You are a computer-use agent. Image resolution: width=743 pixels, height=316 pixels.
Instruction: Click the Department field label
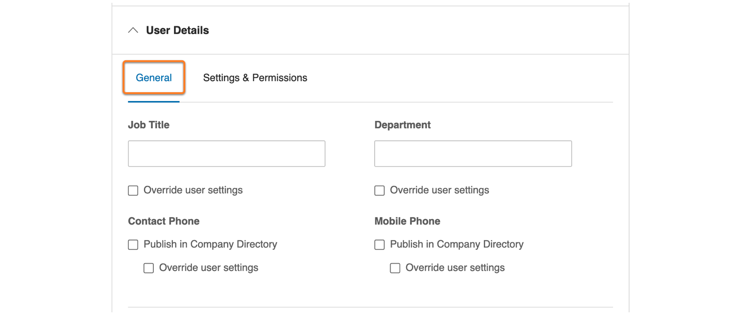pos(402,125)
